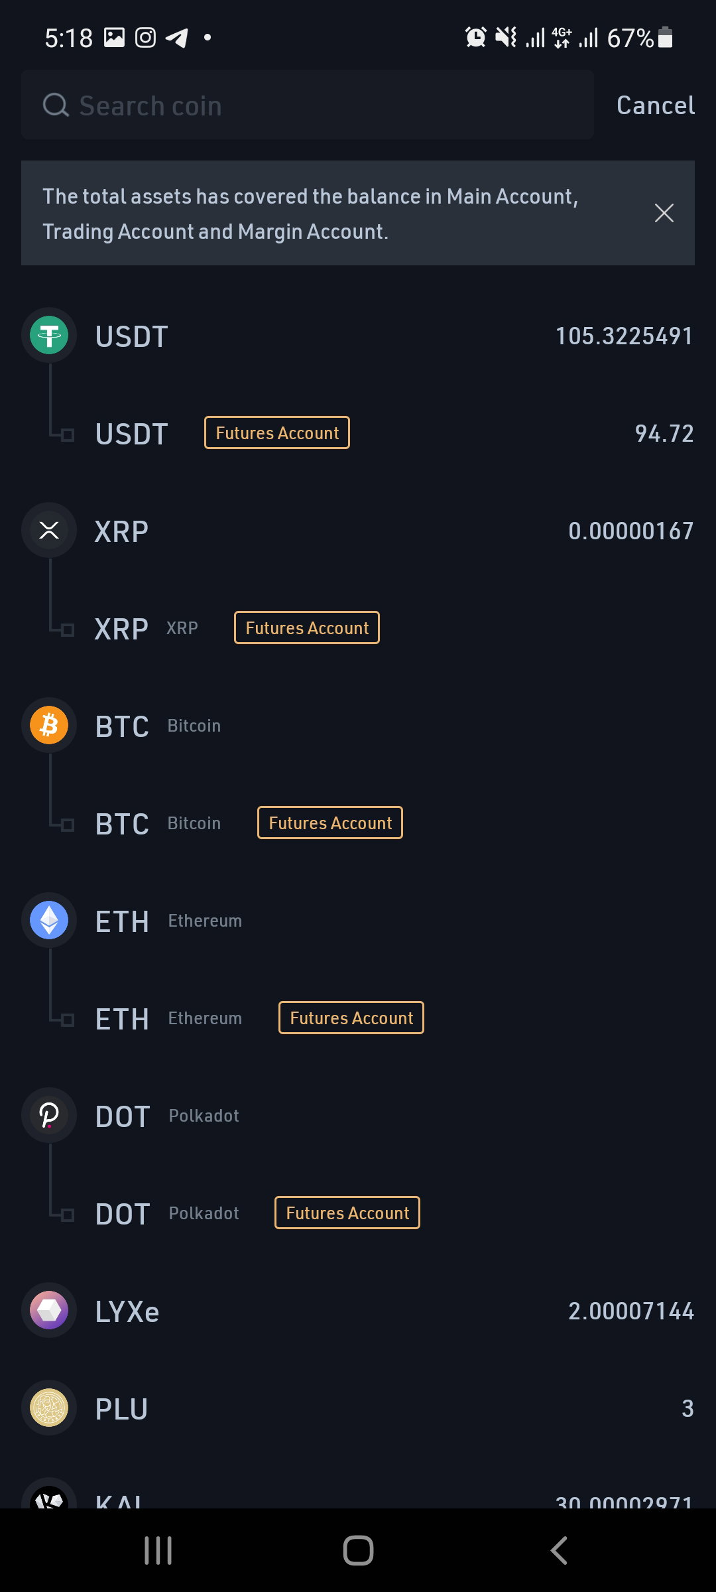Select XRP Futures Account sub-item

(358, 628)
